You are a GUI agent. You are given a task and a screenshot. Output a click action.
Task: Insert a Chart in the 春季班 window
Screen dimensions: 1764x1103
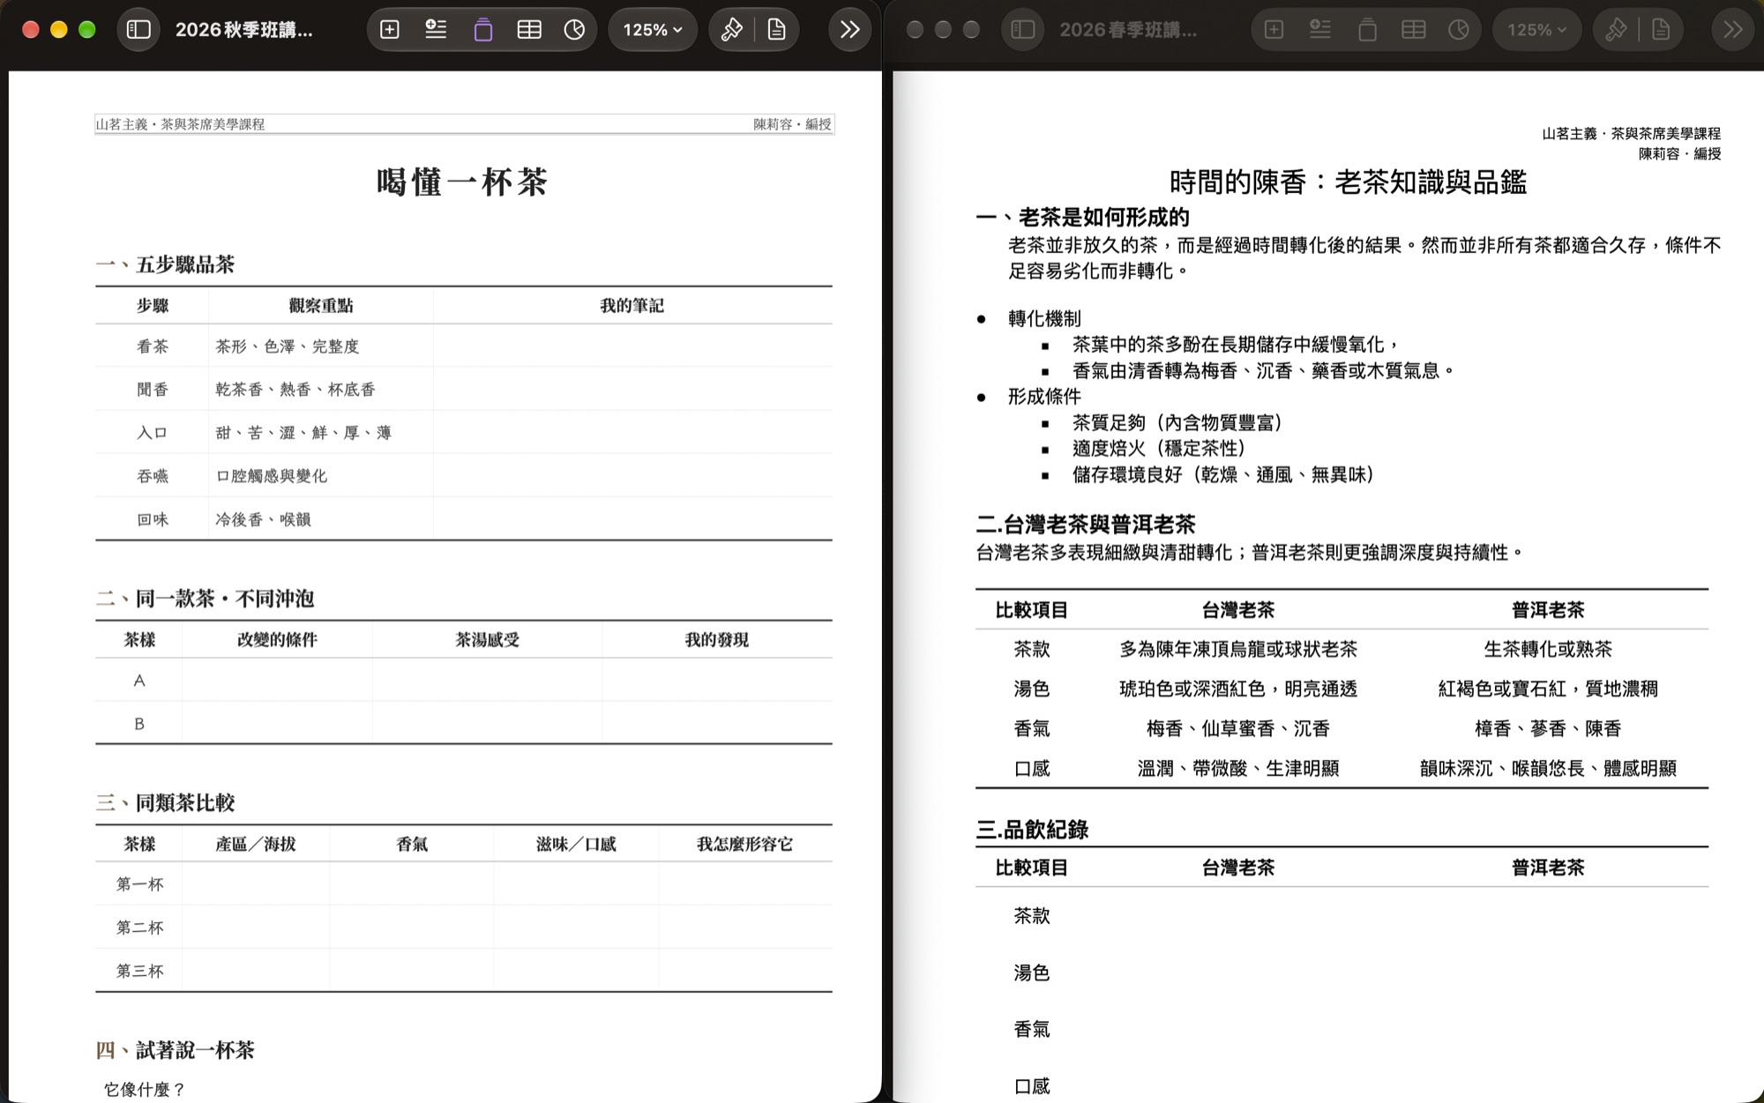coord(1459,30)
